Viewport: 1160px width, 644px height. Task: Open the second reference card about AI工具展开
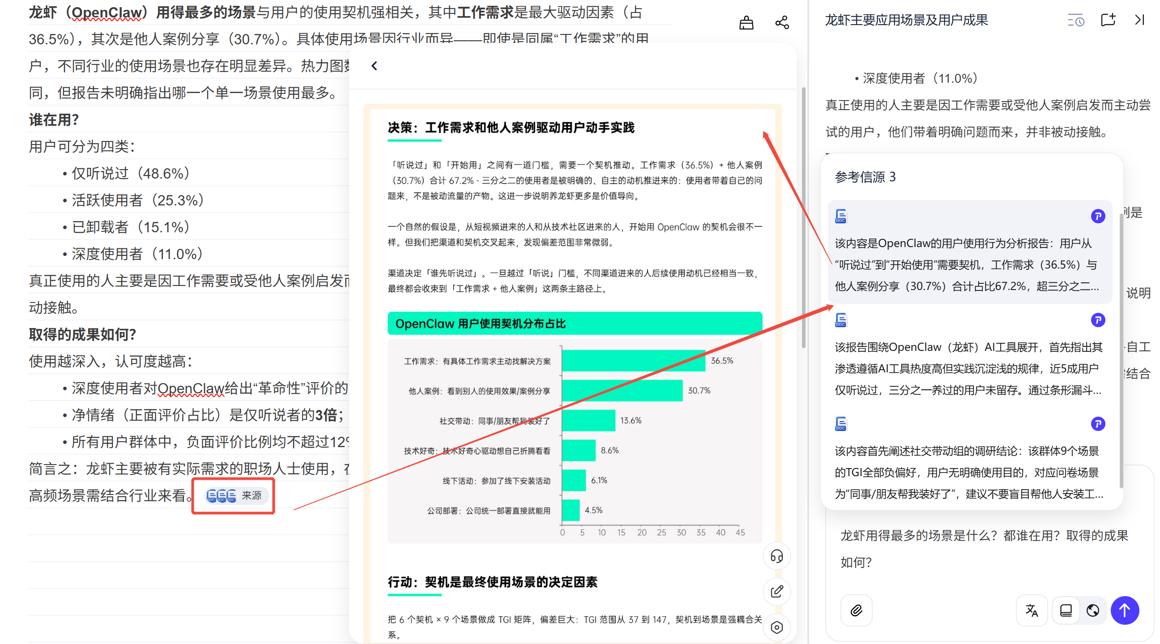point(969,355)
